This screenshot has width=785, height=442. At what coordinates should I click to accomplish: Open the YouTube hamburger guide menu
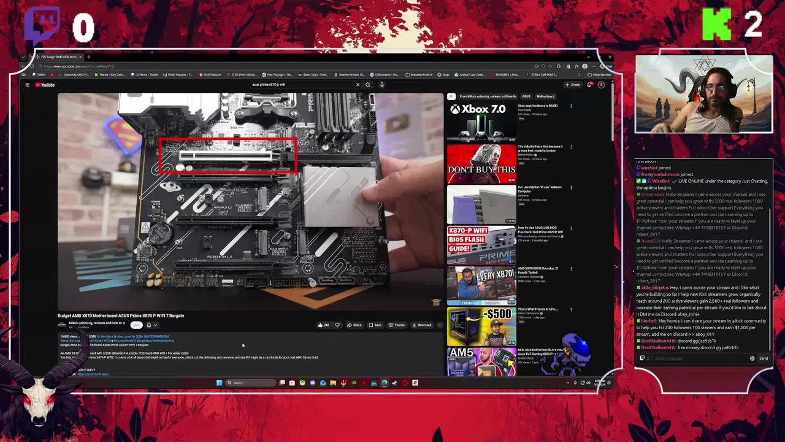27,85
